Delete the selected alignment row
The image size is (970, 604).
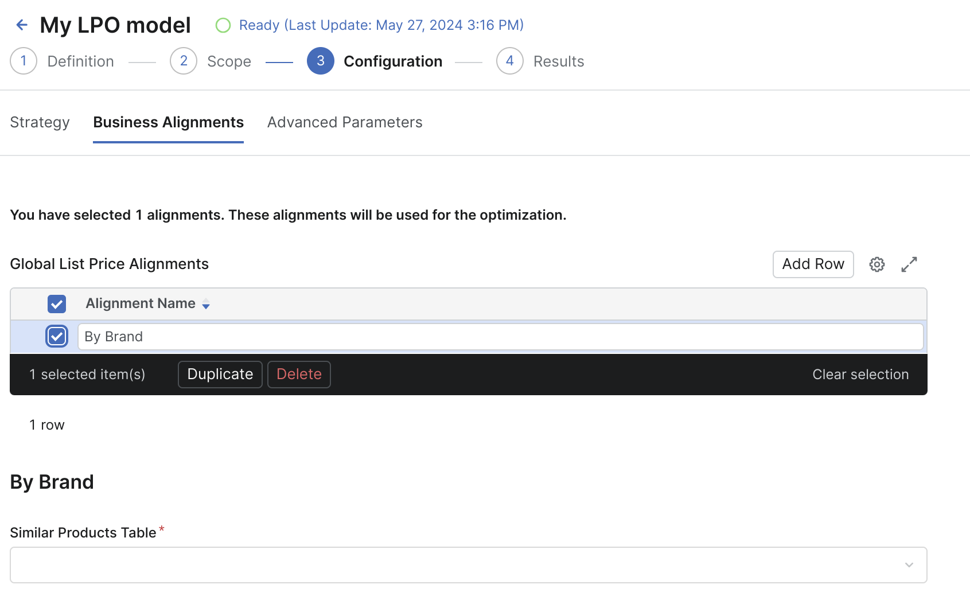(x=299, y=375)
